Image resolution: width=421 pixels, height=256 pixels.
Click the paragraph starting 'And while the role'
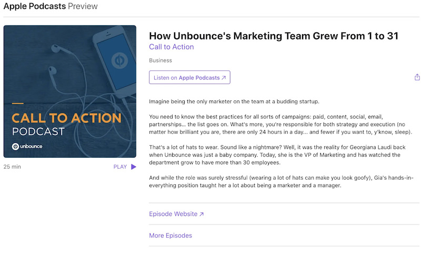(281, 181)
